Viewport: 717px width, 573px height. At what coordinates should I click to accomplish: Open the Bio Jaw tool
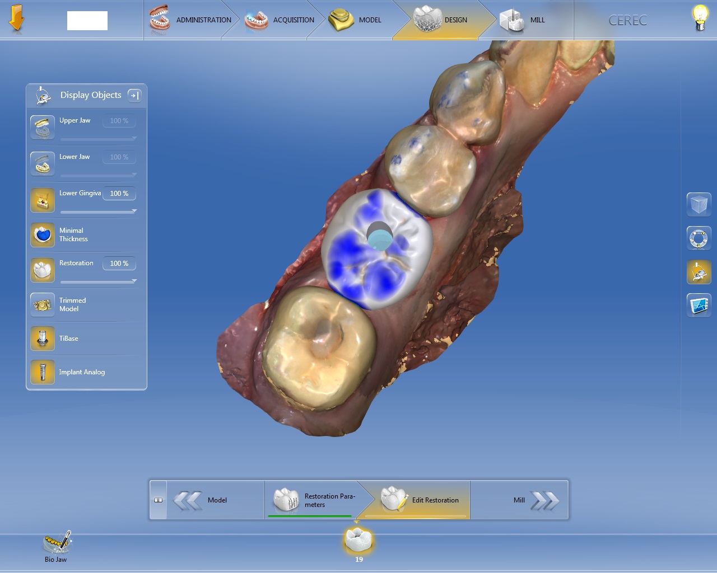(x=56, y=546)
